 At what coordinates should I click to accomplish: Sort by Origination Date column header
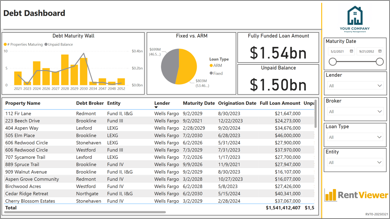[x=237, y=103]
